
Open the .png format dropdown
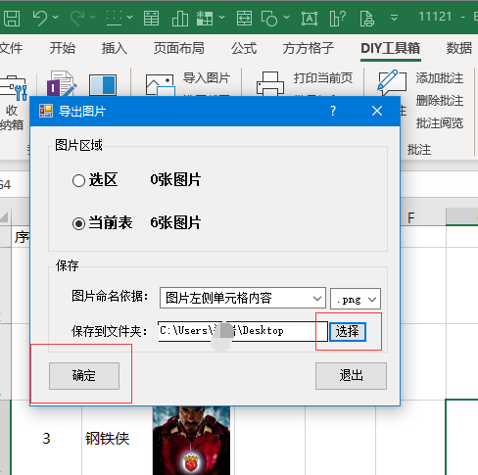tap(356, 299)
